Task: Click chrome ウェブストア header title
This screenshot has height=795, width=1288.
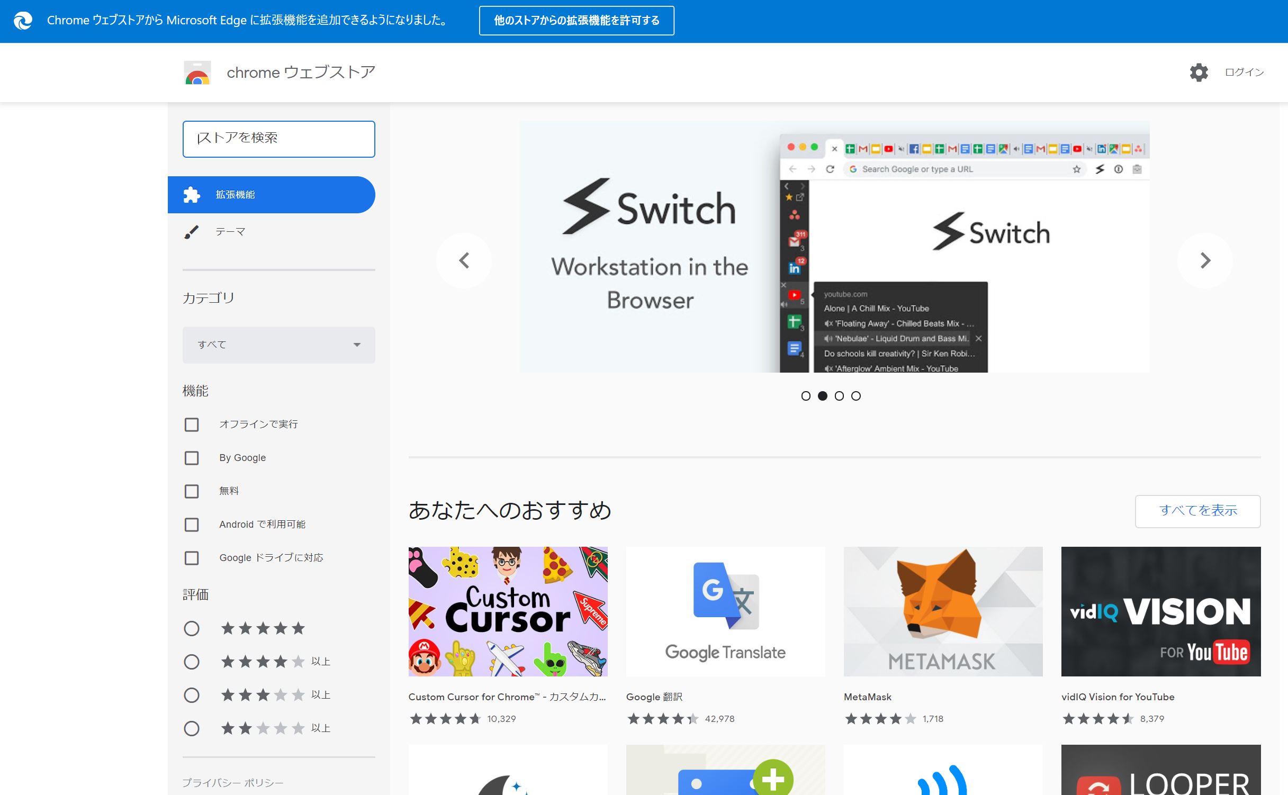Action: [x=301, y=73]
